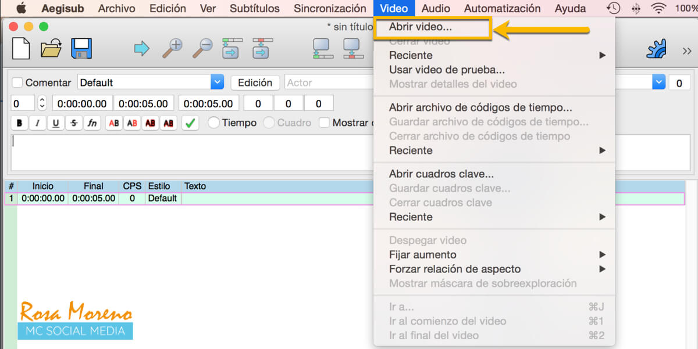The image size is (698, 349).
Task: Zoom out with the magnifier minus icon
Action: (x=202, y=48)
